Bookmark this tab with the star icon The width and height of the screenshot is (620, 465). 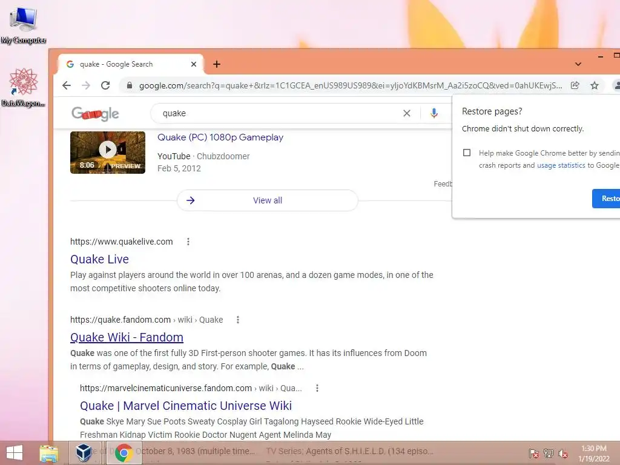coord(595,85)
